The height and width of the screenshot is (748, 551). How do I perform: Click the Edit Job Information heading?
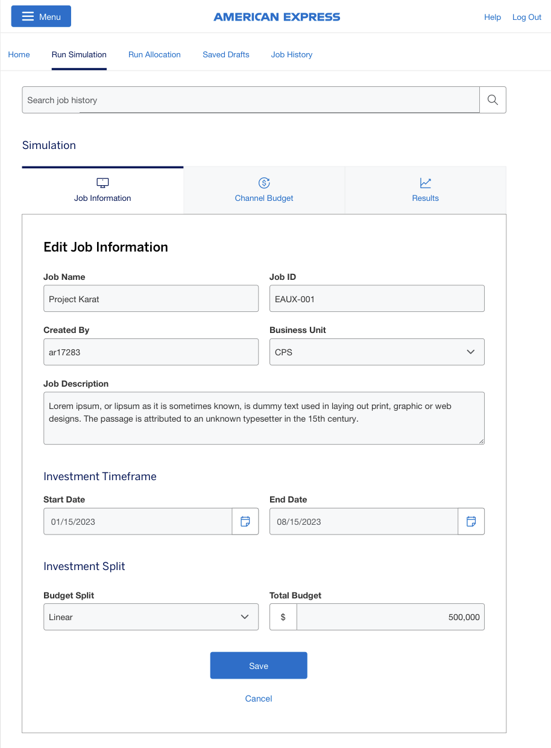105,247
